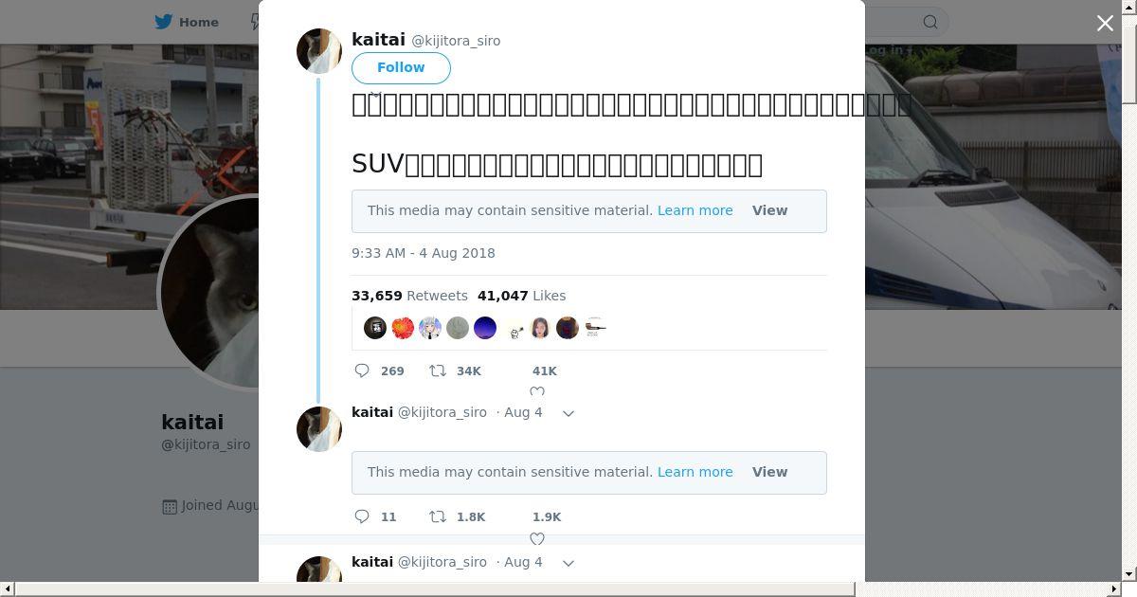This screenshot has height=597, width=1137.
Task: View sensitive media in reply tweet
Action: pos(769,472)
